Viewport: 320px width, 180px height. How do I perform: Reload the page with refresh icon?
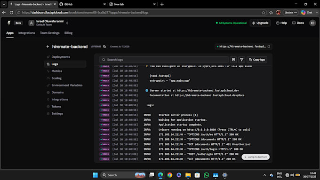coord(11,12)
